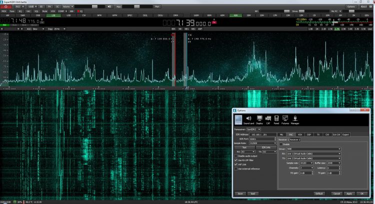Check Use external reference
This screenshot has height=204, width=375.
pos(236,169)
